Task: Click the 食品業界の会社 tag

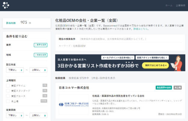Action: [164, 88]
